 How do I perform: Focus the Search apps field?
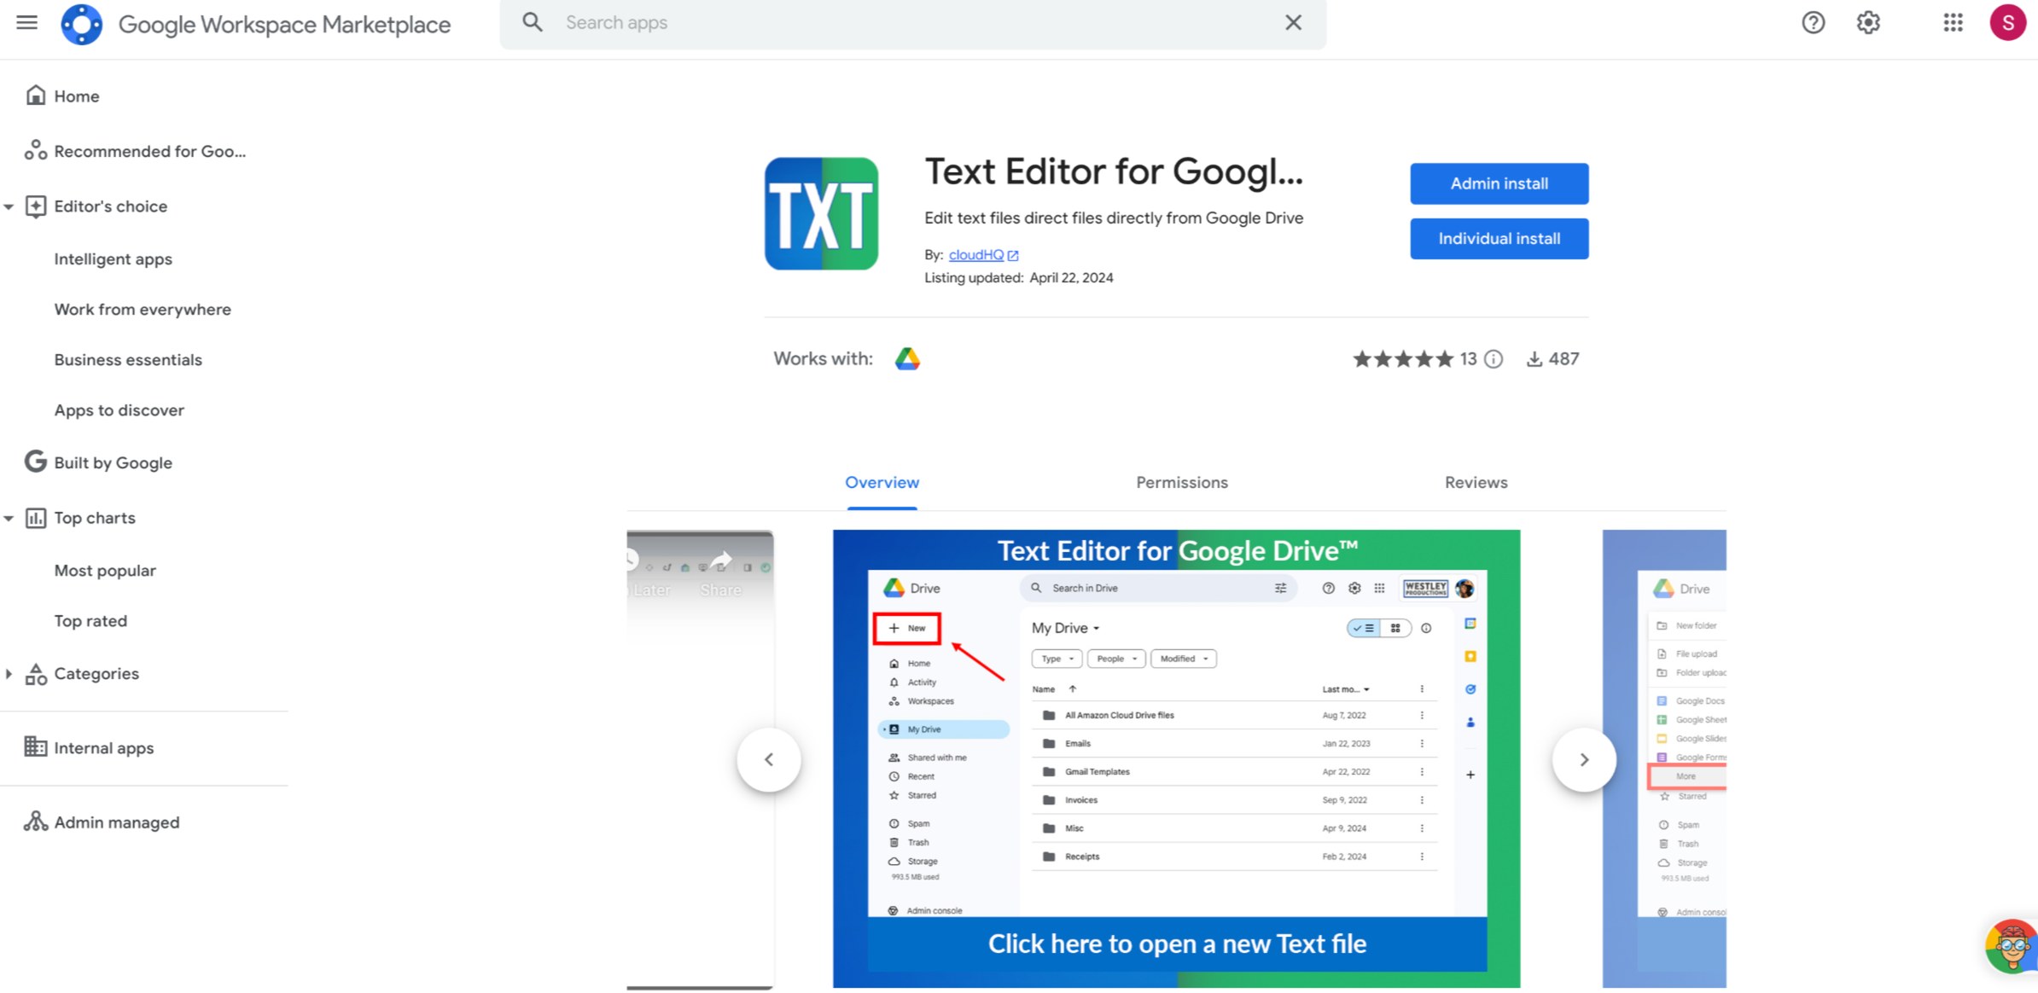click(x=913, y=23)
